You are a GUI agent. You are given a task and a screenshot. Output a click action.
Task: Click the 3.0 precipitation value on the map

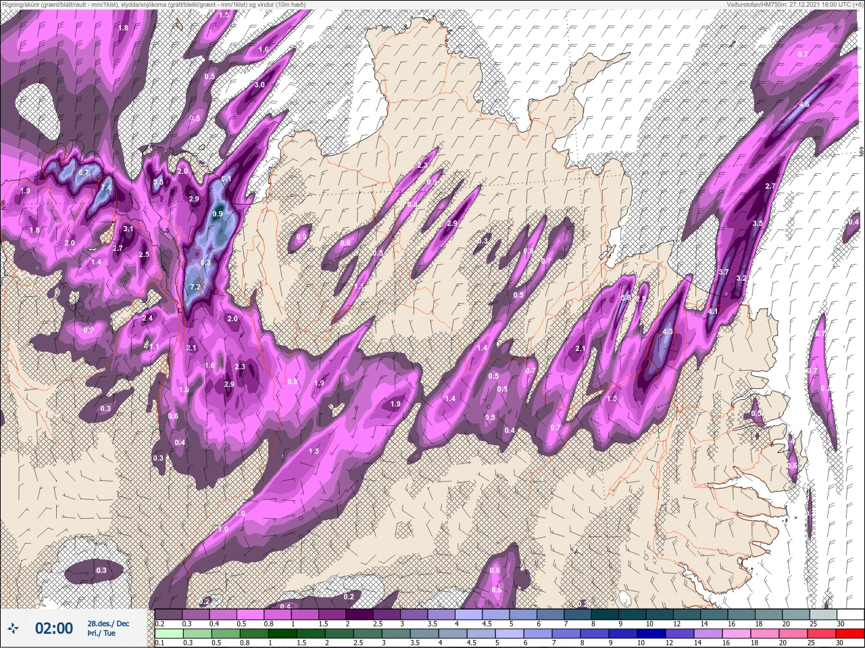click(259, 85)
